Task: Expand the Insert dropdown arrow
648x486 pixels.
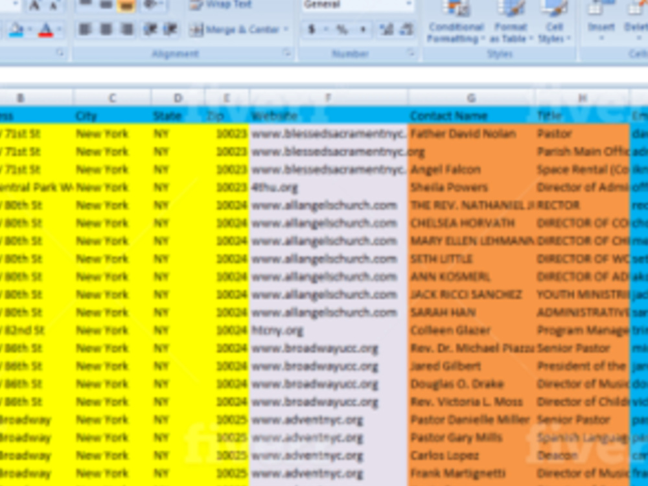Action: pyautogui.click(x=601, y=38)
